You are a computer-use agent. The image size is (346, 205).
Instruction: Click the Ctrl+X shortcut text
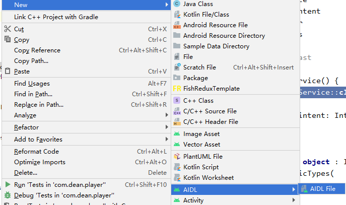pos(157,29)
